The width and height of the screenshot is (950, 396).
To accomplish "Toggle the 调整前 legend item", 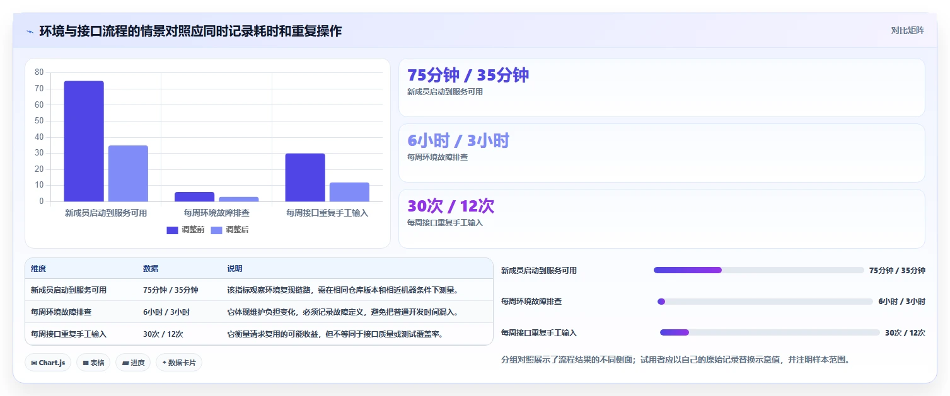I will 185,230.
